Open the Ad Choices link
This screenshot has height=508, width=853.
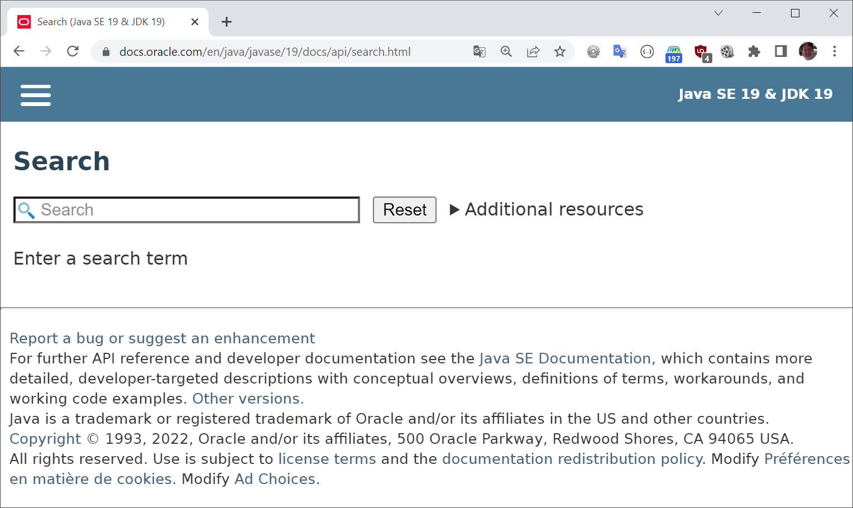coord(275,479)
